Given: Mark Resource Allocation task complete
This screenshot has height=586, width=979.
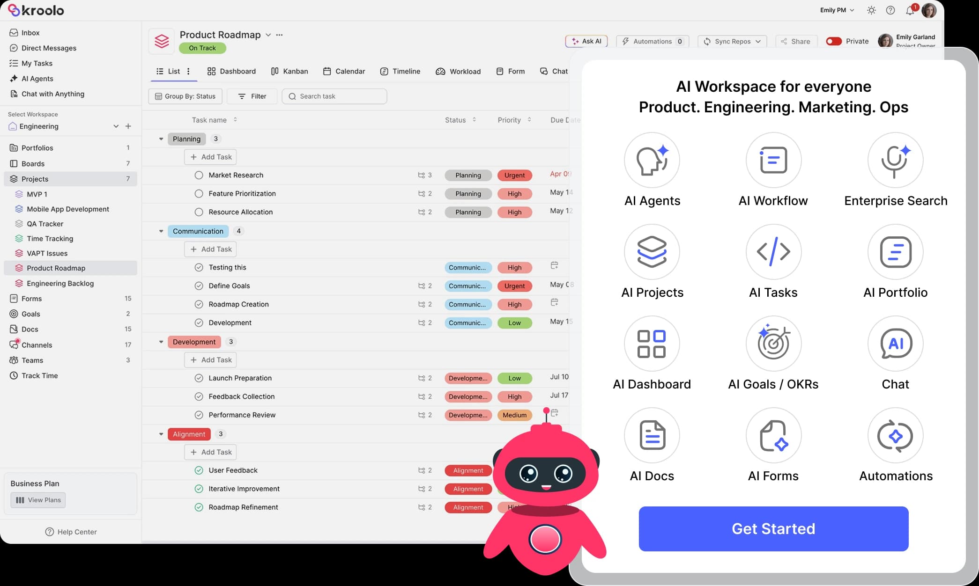Looking at the screenshot, I should click(x=199, y=212).
